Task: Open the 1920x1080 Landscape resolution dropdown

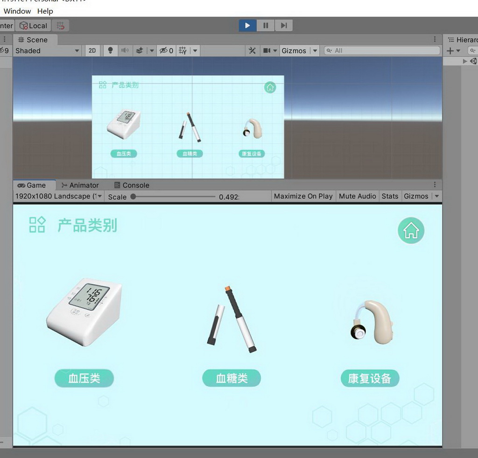Action: 59,196
